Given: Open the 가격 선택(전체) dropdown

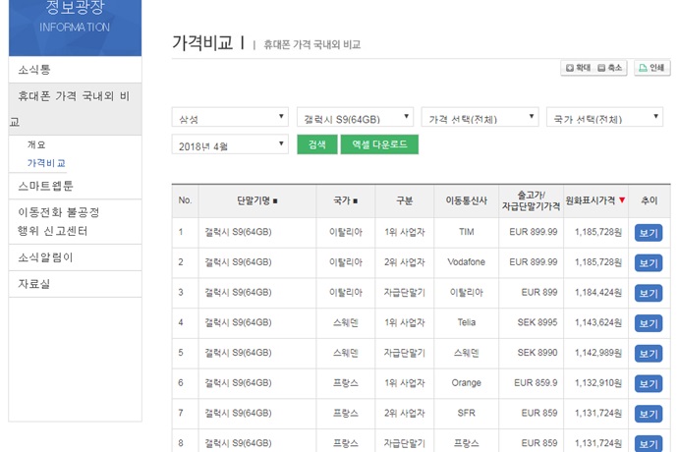Looking at the screenshot, I should coord(480,117).
